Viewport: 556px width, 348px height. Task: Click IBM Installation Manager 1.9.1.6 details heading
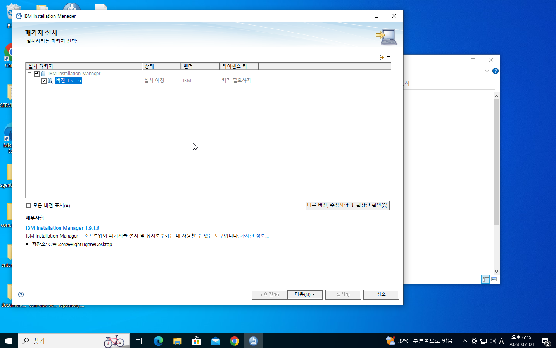(62, 228)
